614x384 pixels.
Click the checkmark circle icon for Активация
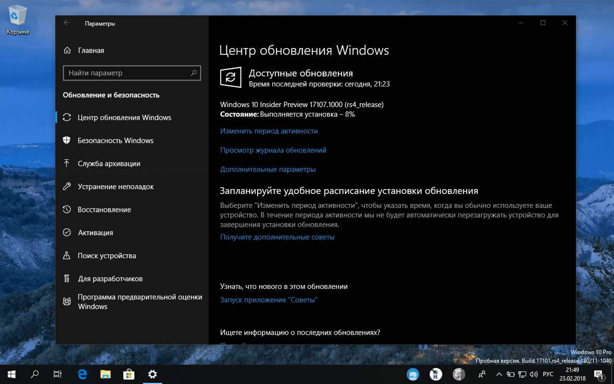[67, 233]
